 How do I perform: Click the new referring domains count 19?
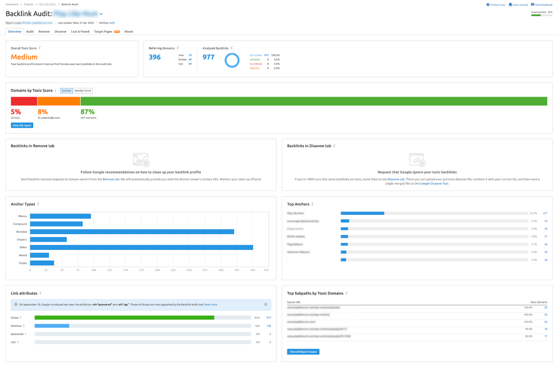[190, 55]
